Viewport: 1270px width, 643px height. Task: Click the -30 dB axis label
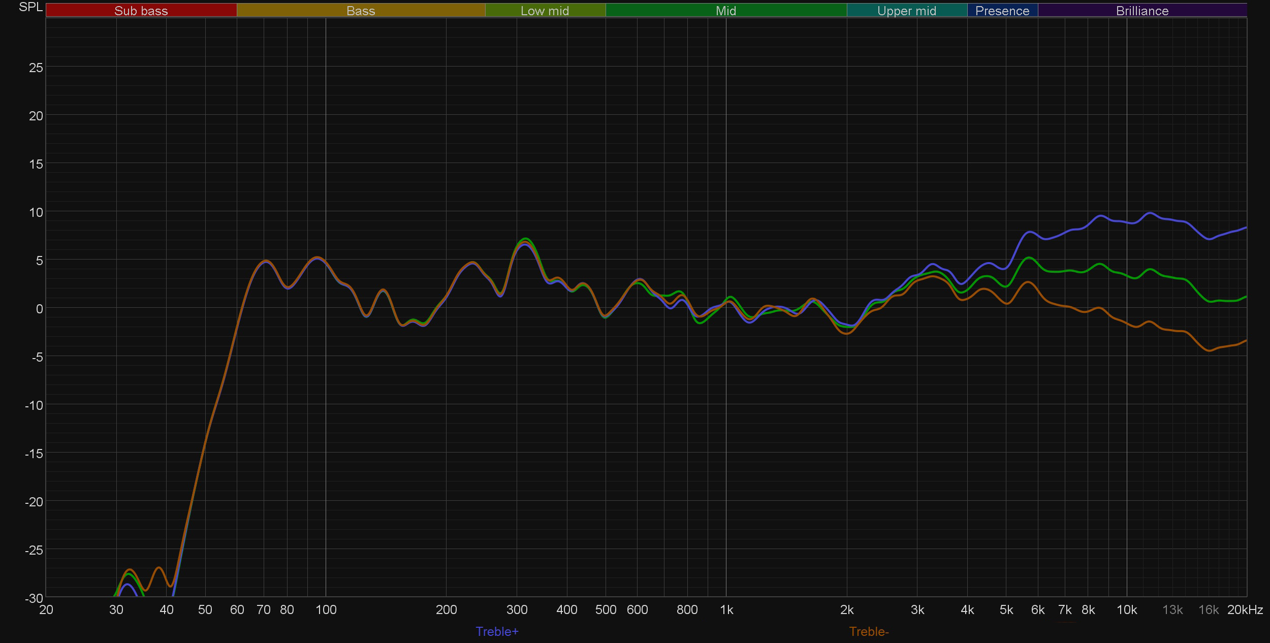coord(34,598)
